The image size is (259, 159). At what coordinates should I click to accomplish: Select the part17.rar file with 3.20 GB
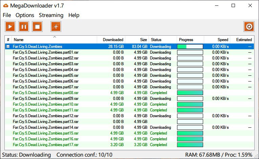pos(46,145)
